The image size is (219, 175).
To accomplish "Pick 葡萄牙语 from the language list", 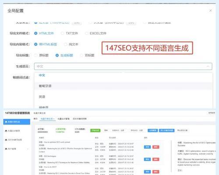I will tap(123, 86).
